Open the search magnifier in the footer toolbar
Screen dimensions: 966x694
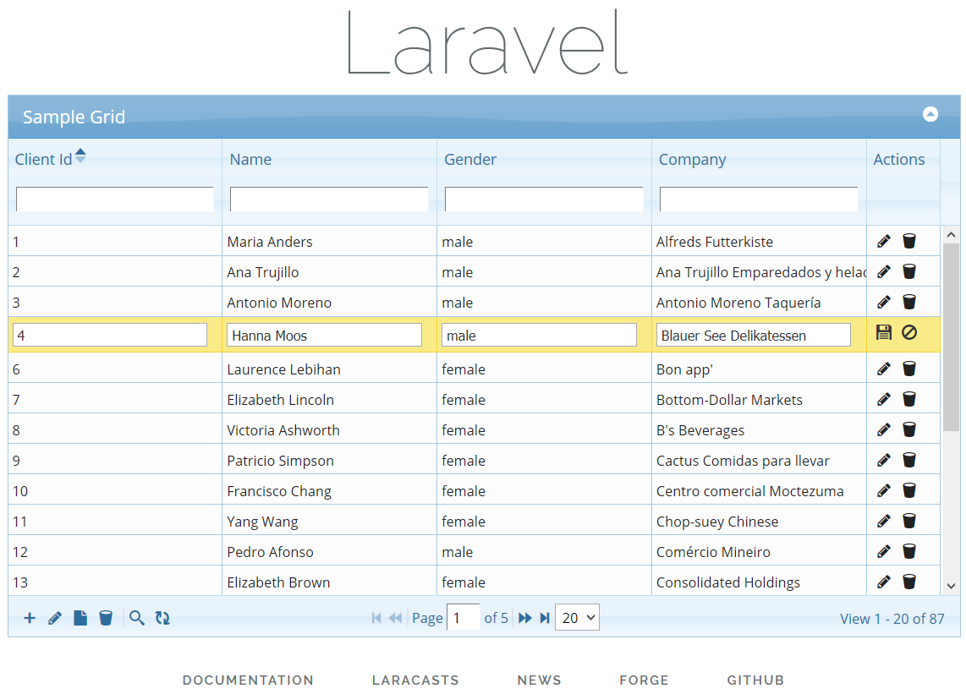137,618
